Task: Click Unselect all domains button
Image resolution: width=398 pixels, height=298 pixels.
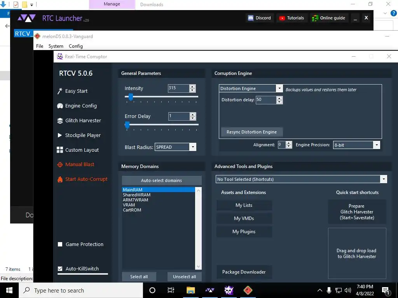Action: pos(184,277)
